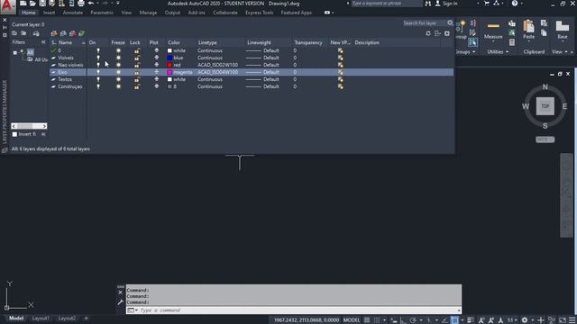Viewport: 577px width, 324px height.
Task: Switch to the Parametric ribbon tab
Action: 102,13
